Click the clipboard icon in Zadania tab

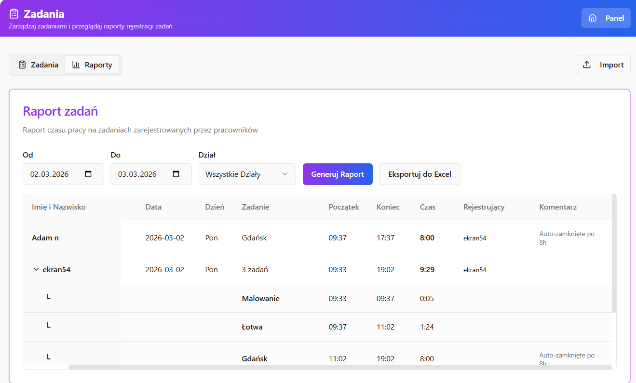[22, 65]
